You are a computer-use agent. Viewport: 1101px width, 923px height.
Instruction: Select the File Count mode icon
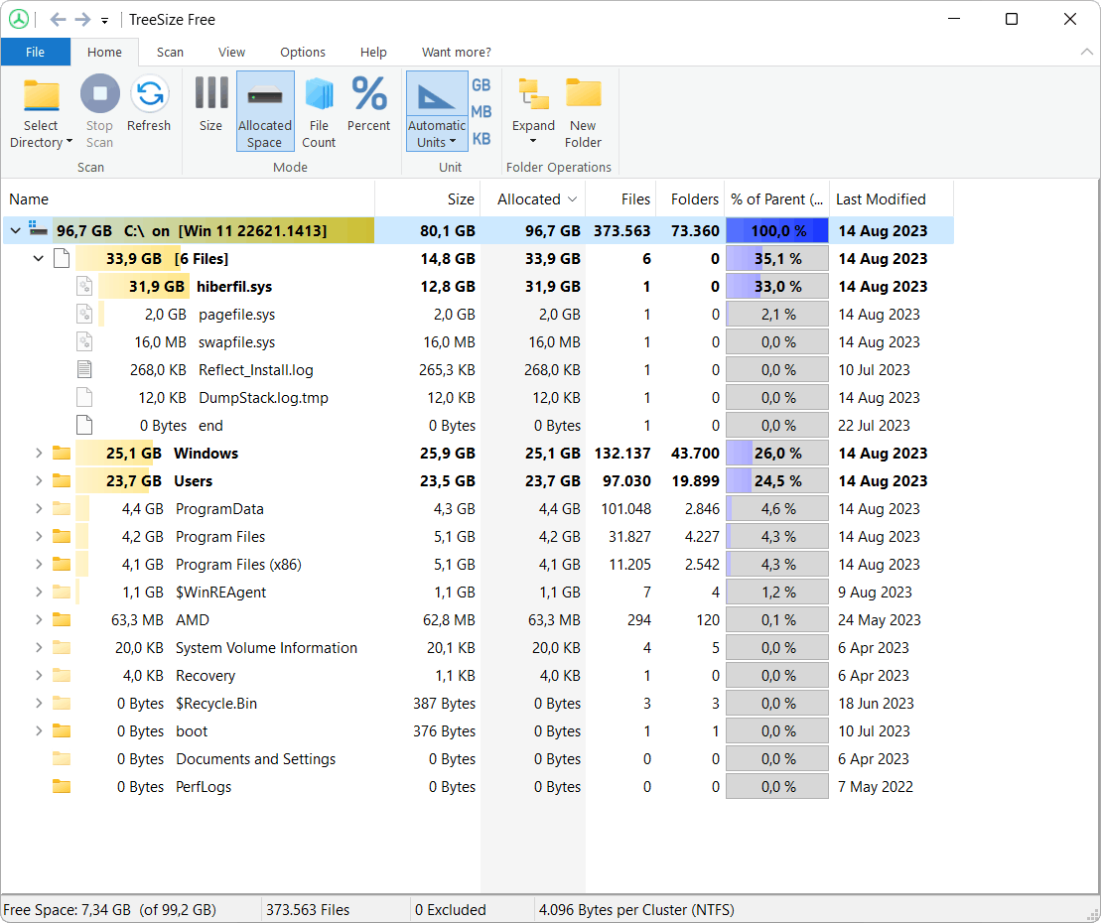coord(319,96)
